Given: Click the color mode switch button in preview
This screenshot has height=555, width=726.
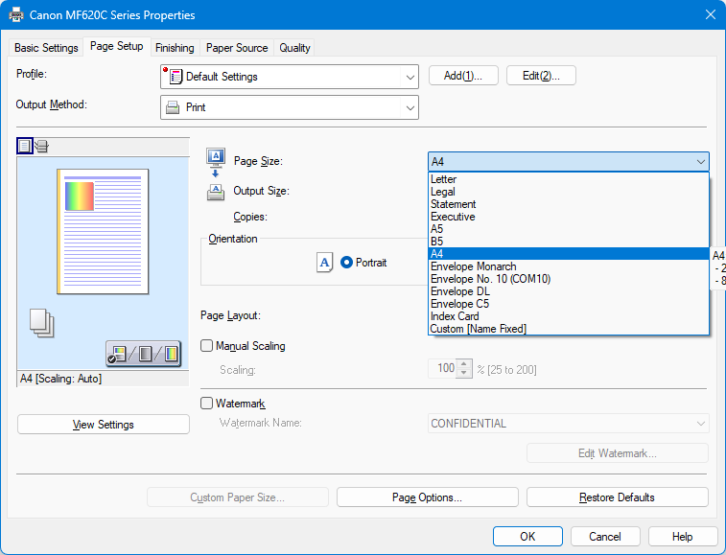Looking at the screenshot, I should point(143,355).
